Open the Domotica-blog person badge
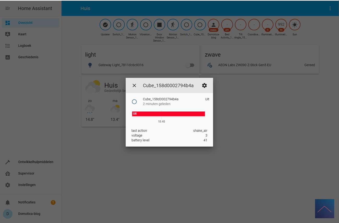339x223 pixels. coord(214,25)
